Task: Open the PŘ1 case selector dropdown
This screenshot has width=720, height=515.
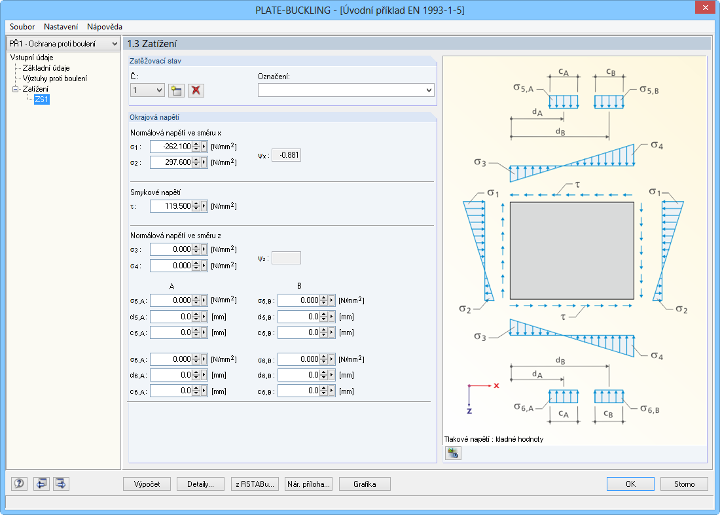Action: pos(115,44)
